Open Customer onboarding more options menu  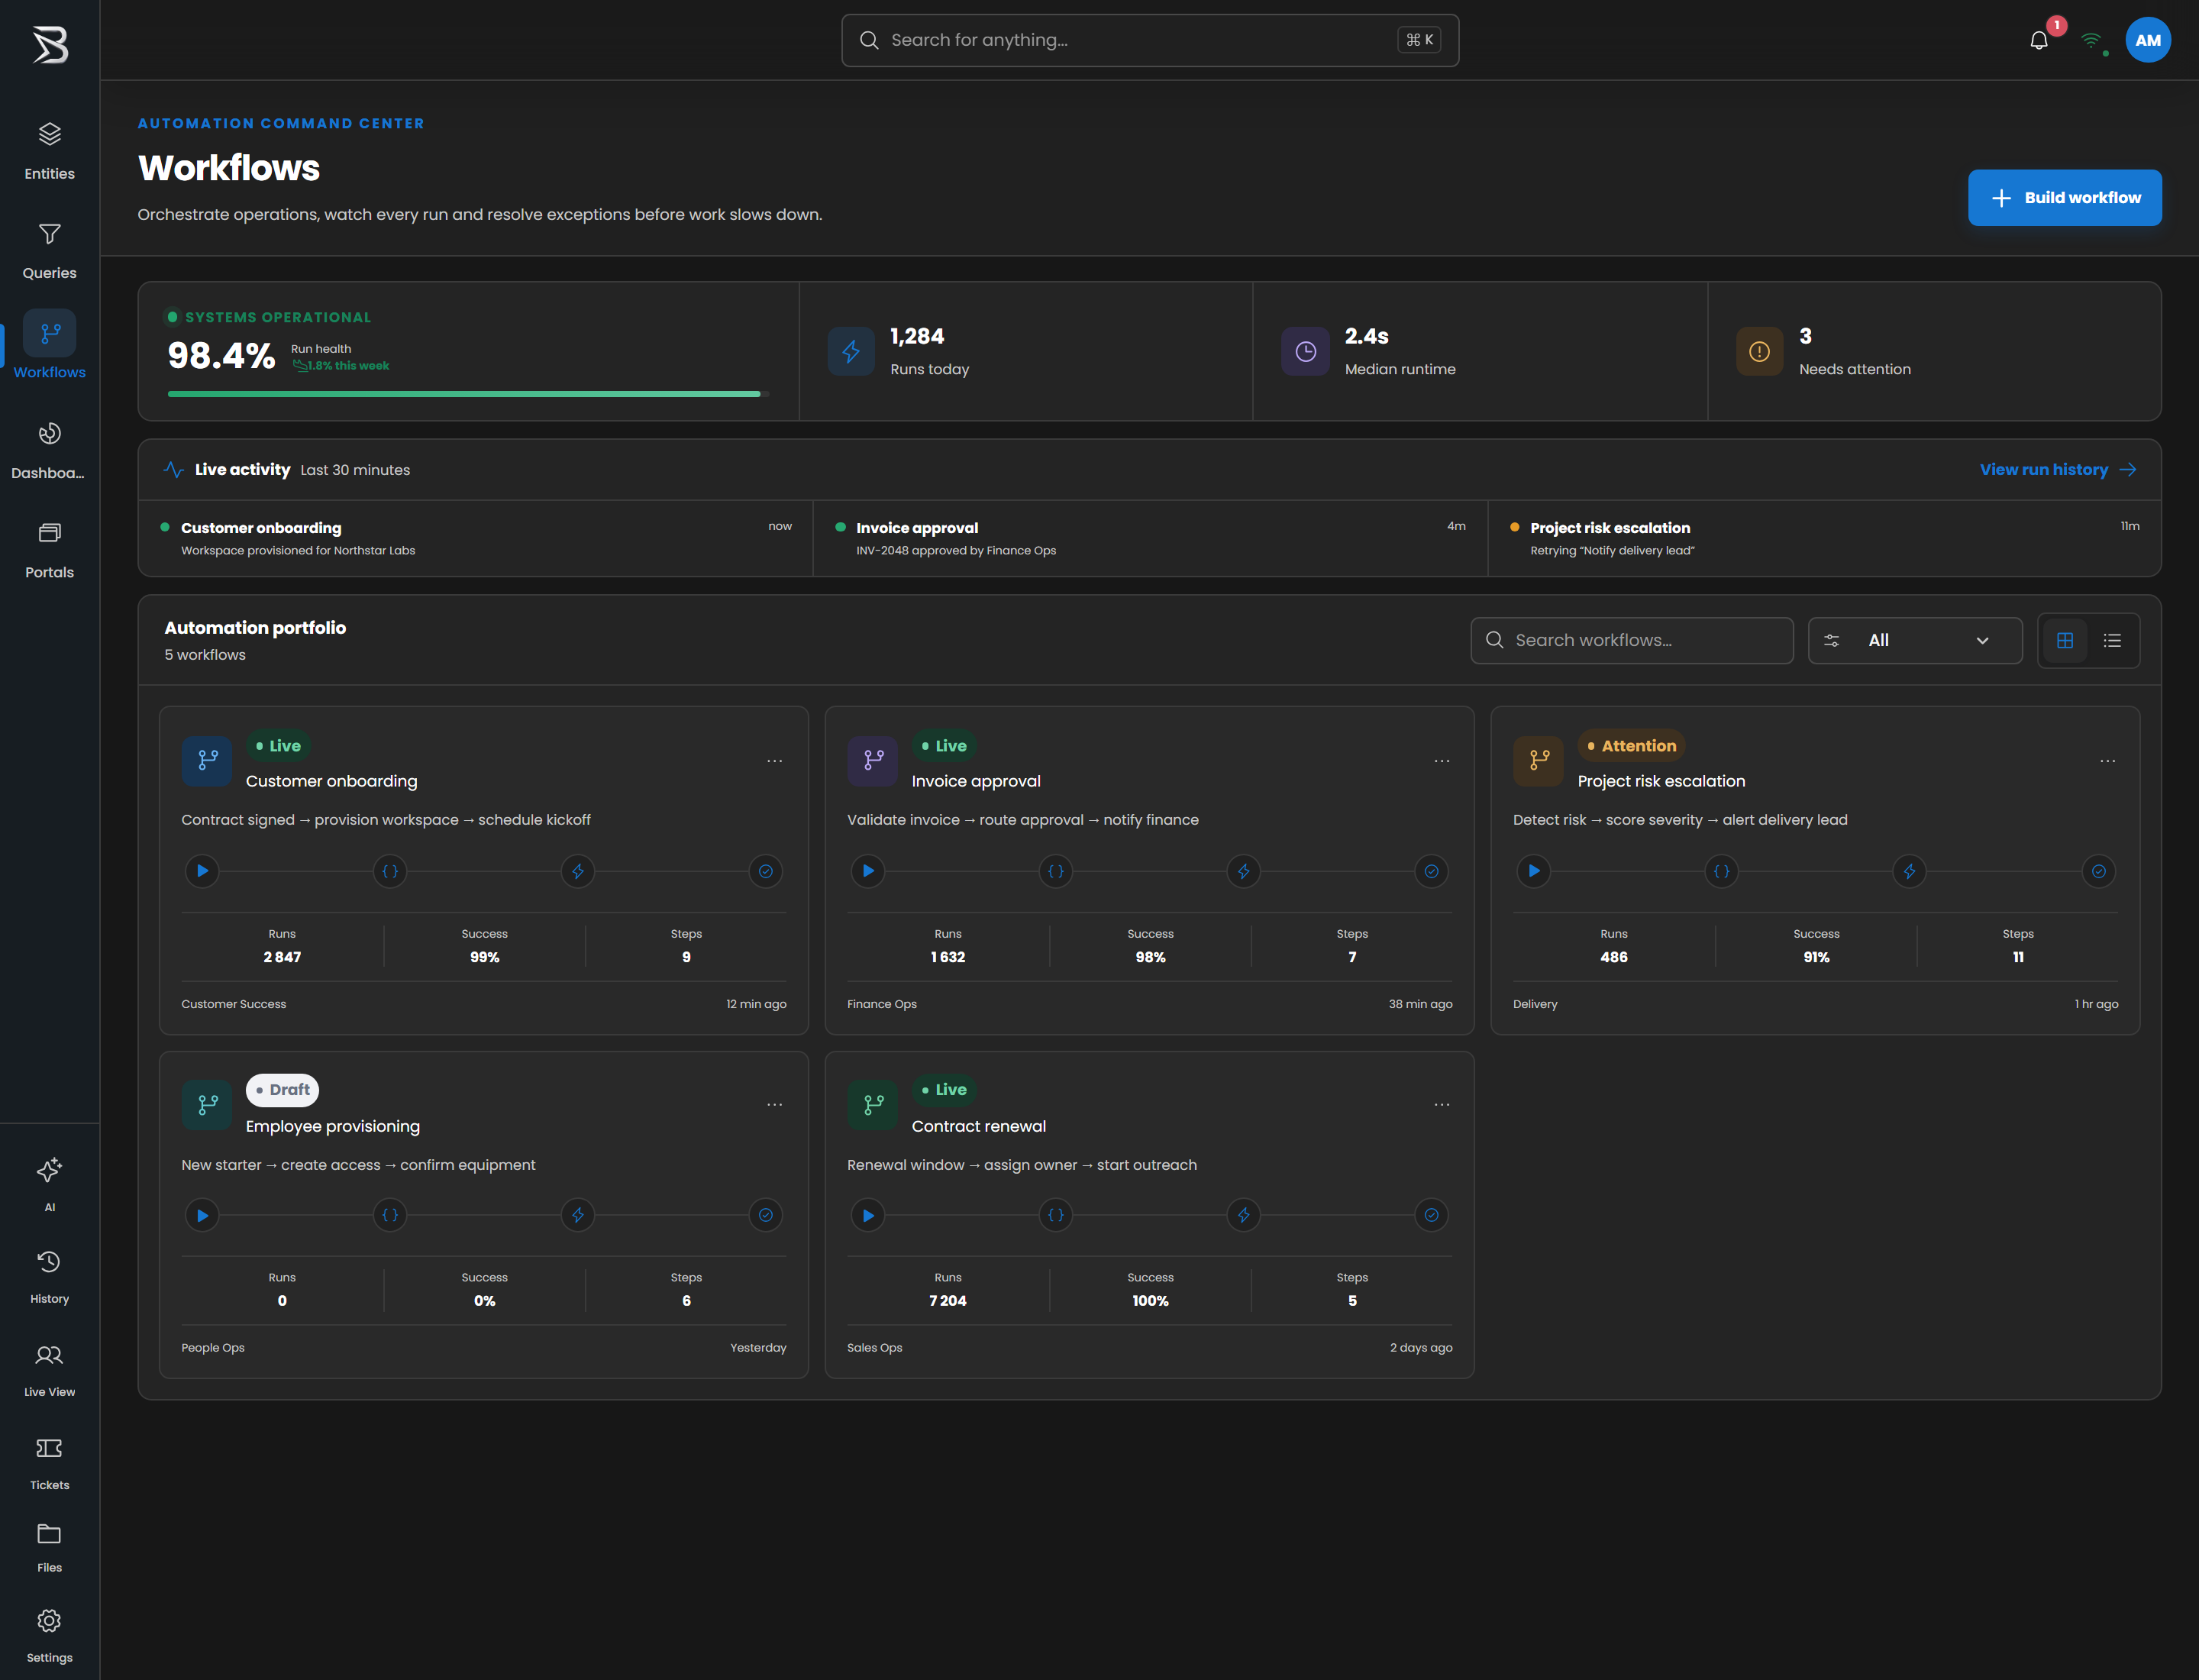(774, 761)
